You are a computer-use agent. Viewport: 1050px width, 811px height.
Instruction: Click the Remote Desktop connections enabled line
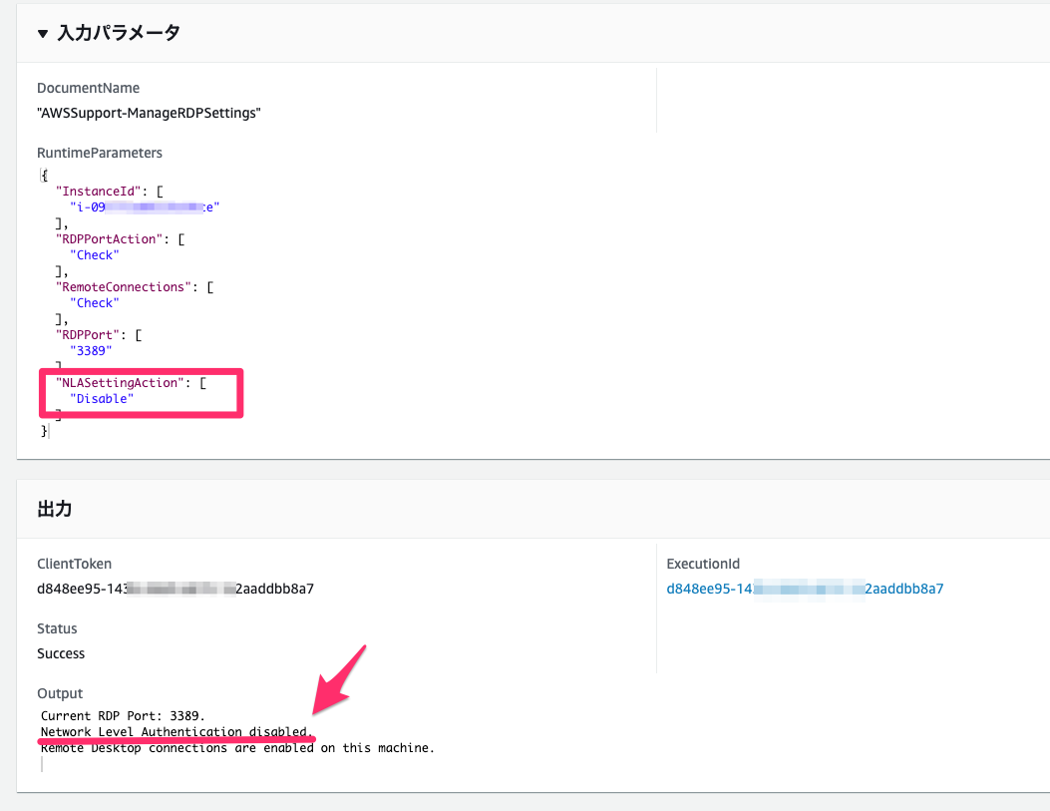point(235,746)
